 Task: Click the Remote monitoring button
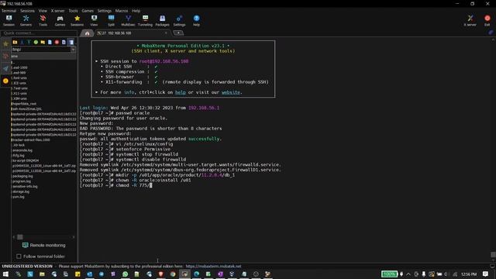click(44, 245)
